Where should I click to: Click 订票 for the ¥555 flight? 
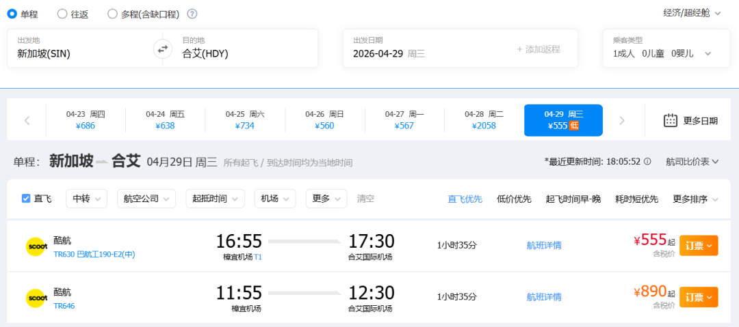coord(698,245)
